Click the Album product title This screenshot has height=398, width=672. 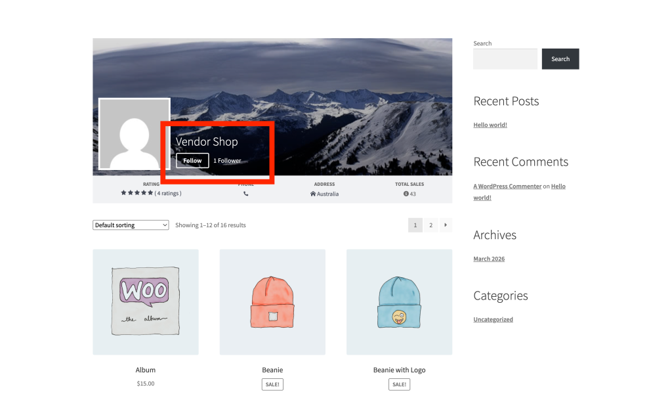[x=146, y=370]
